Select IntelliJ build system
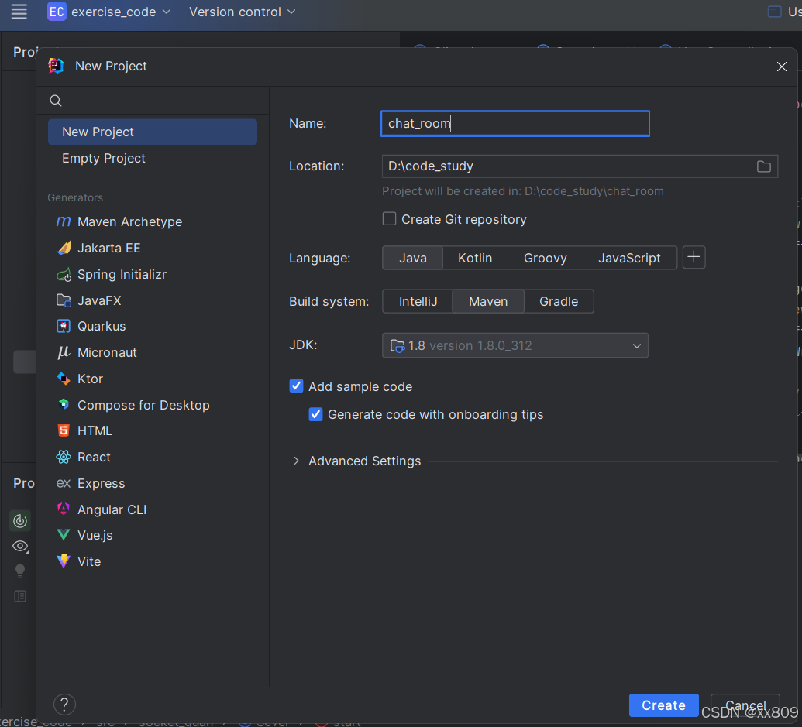802x727 pixels. pyautogui.click(x=418, y=301)
